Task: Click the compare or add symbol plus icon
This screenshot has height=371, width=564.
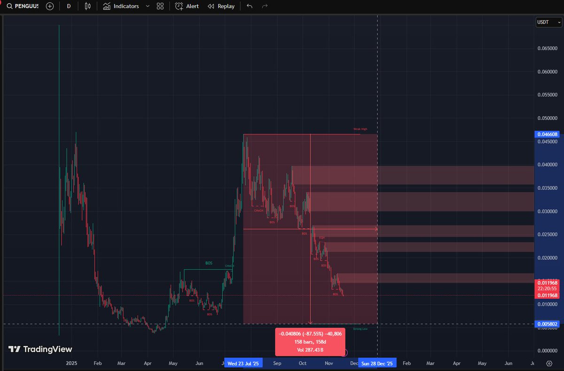Action: [x=50, y=6]
